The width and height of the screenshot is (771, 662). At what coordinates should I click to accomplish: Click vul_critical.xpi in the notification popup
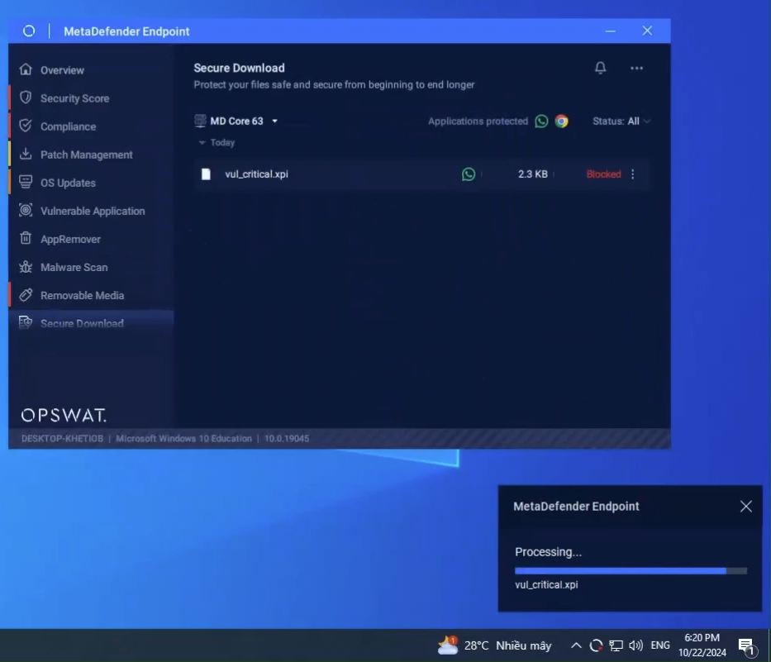(x=546, y=585)
